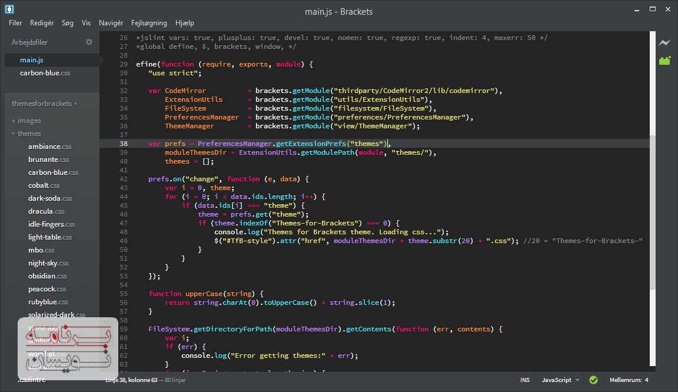Image resolution: width=678 pixels, height=392 pixels.
Task: Open solarized-dark.css theme file
Action: coord(56,315)
